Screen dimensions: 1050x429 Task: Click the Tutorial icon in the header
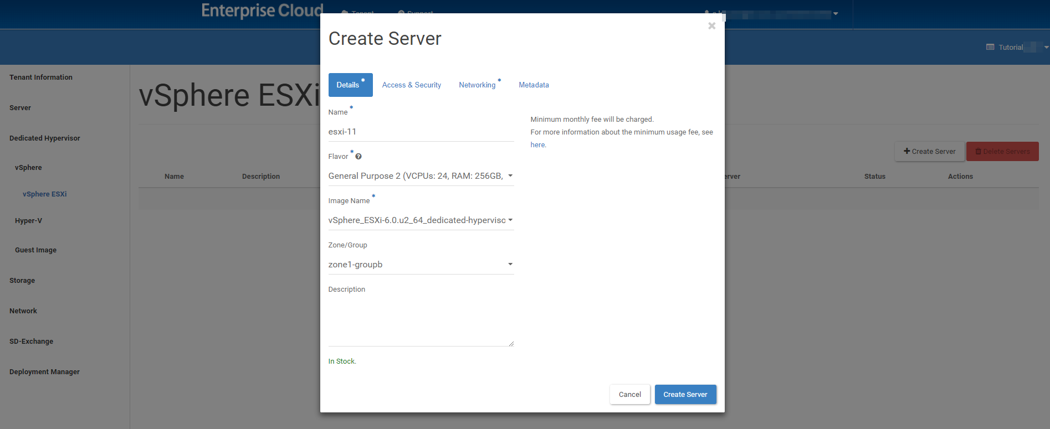[x=990, y=48]
